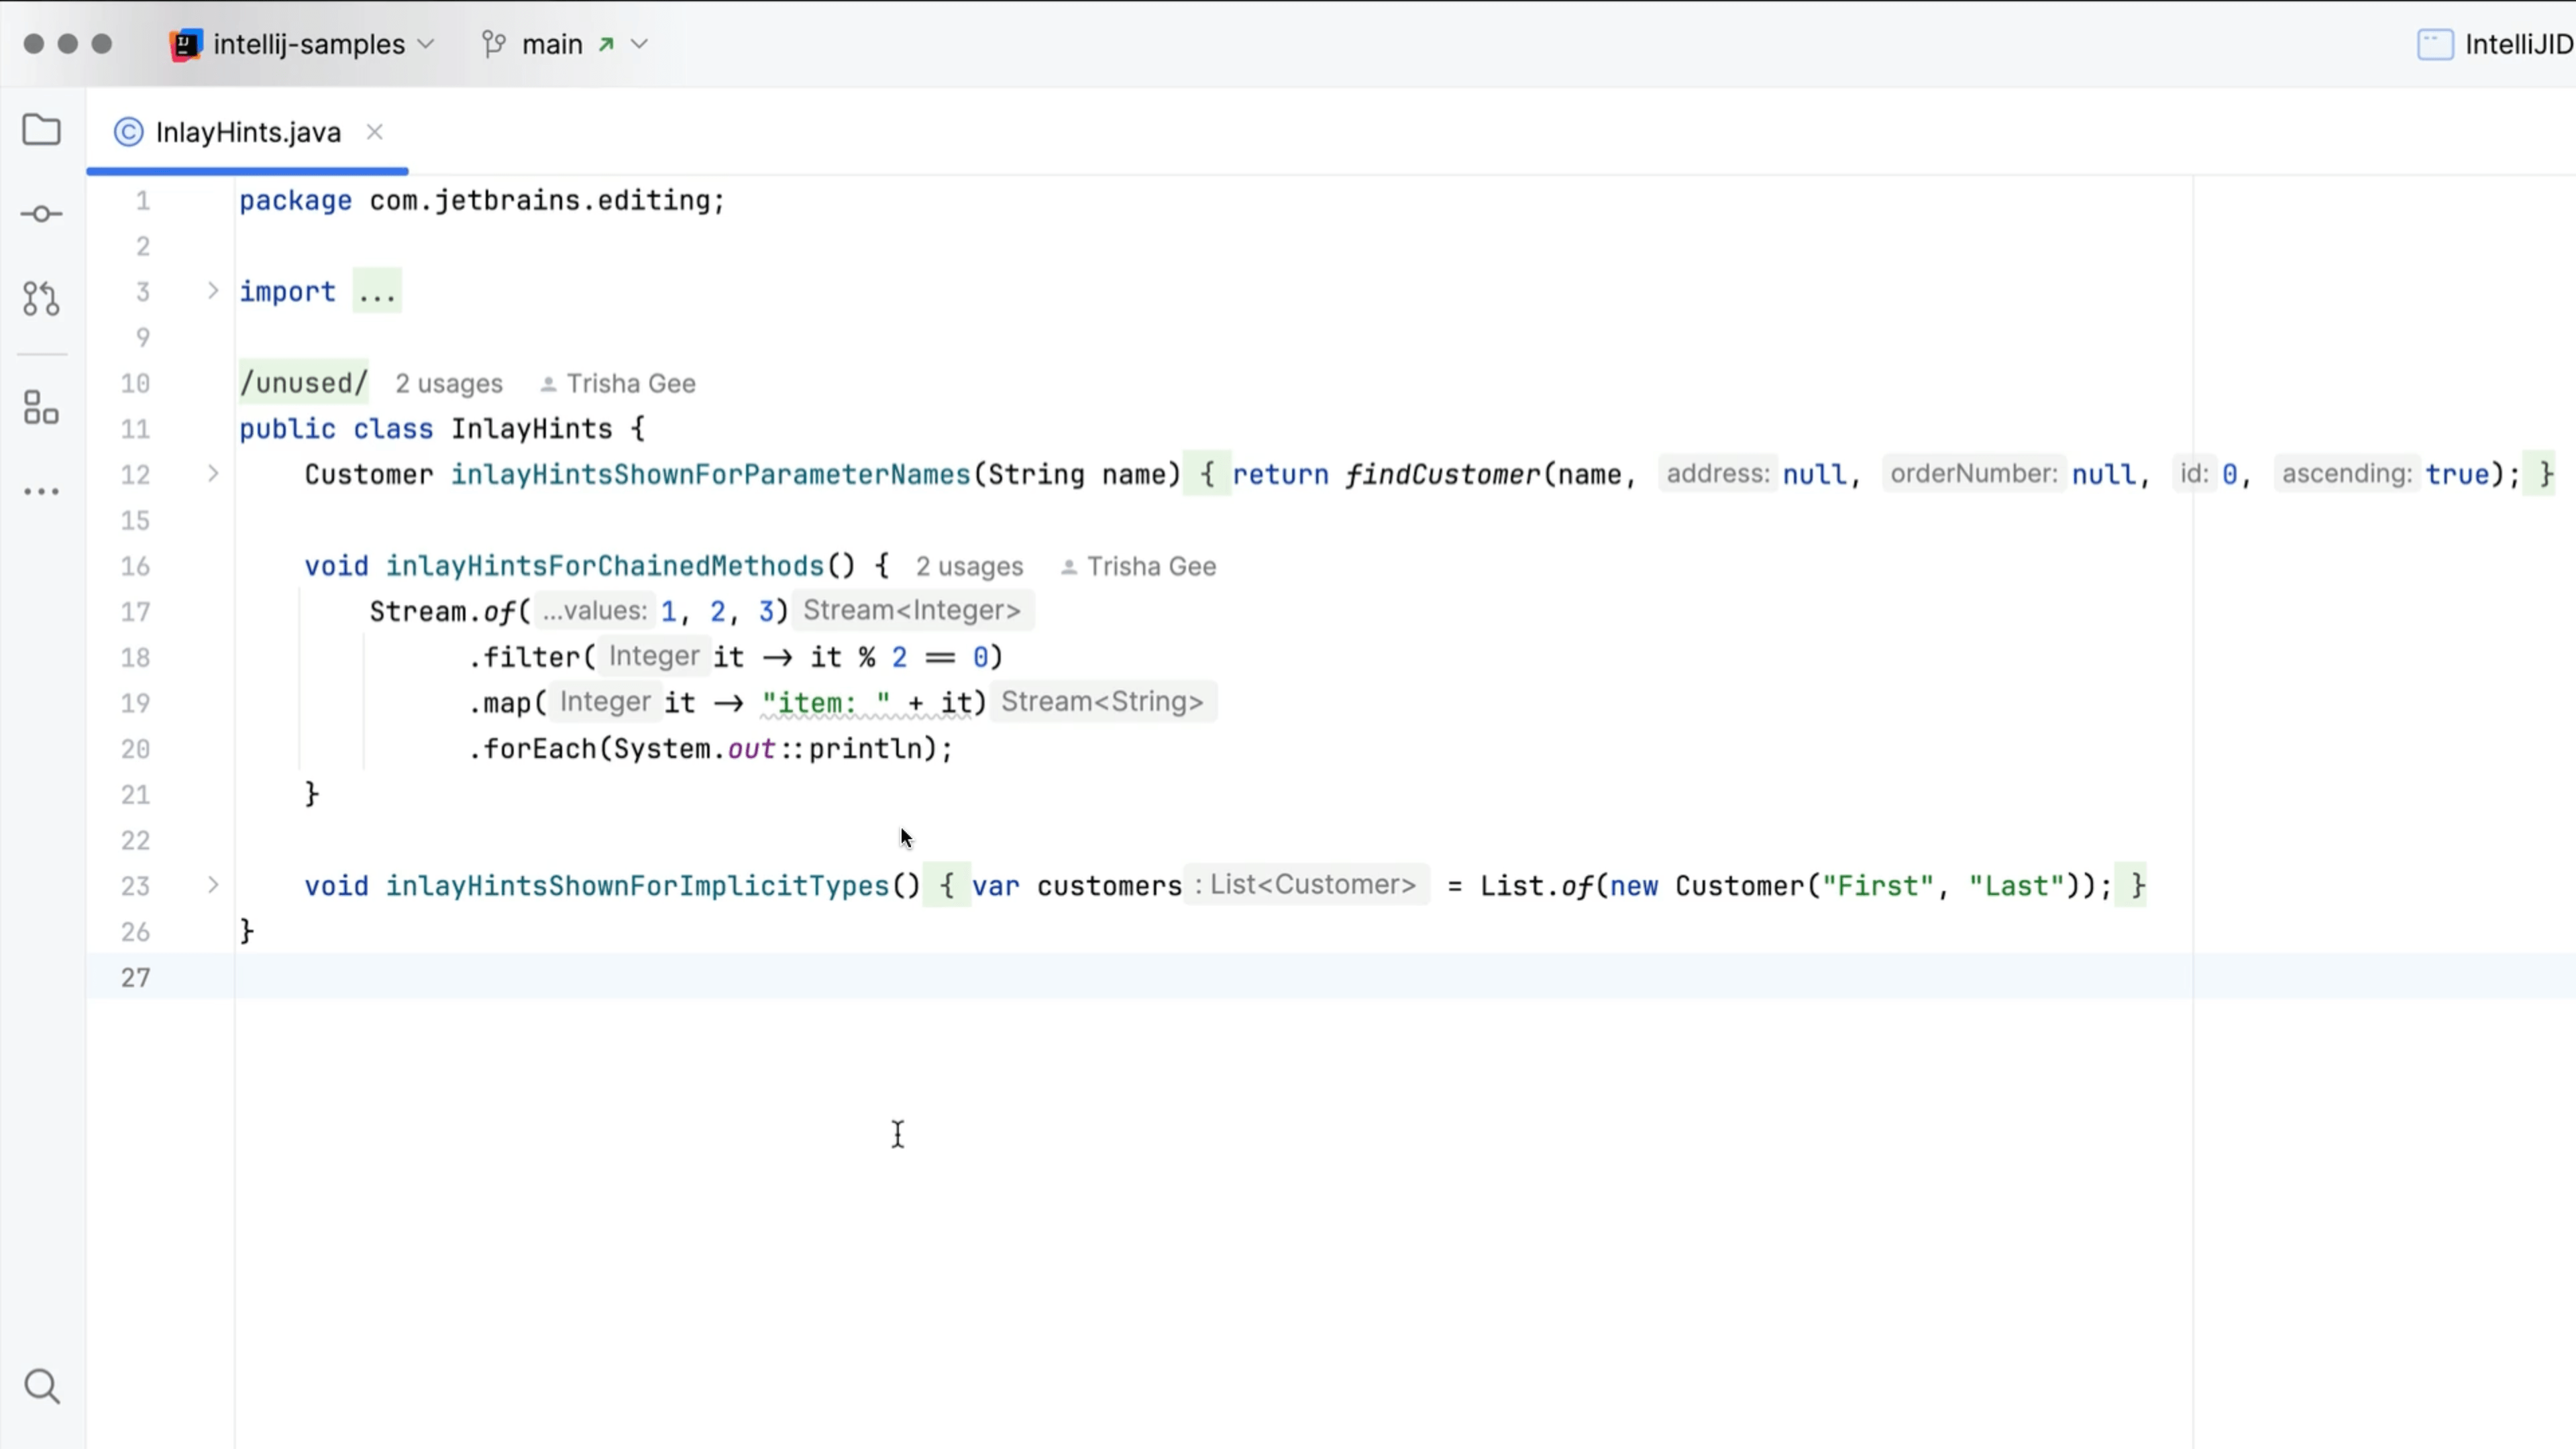Open the Project tool window
This screenshot has width=2576, height=1449.
click(x=41, y=130)
